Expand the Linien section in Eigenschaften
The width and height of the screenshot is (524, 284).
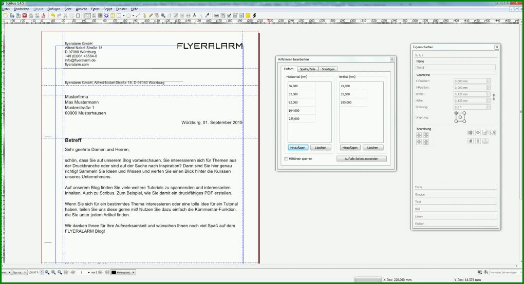pos(455,216)
